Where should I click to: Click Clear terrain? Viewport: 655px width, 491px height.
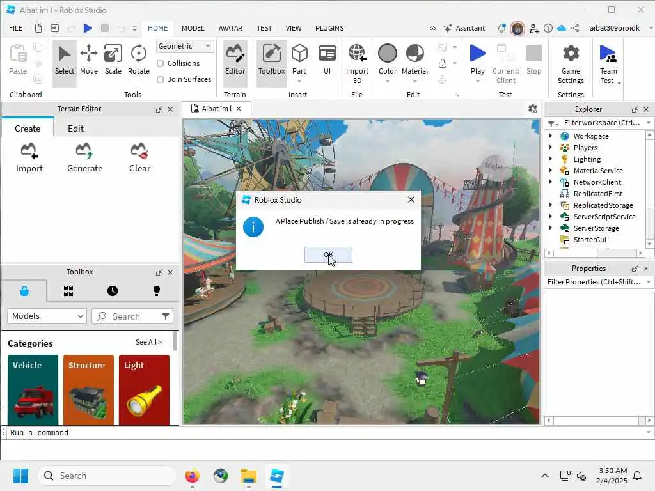click(139, 157)
